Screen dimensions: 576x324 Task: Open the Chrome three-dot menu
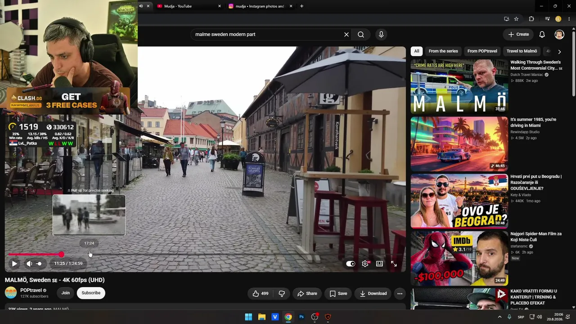click(x=569, y=19)
